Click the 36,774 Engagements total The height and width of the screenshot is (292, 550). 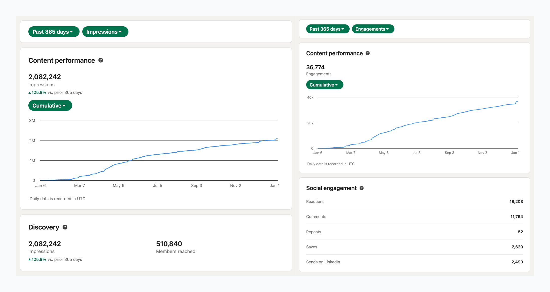pos(315,67)
